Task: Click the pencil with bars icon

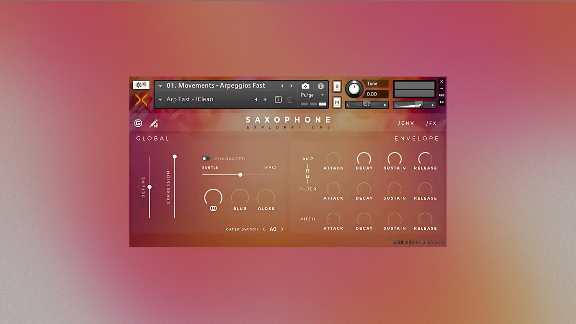Action: click(x=154, y=123)
